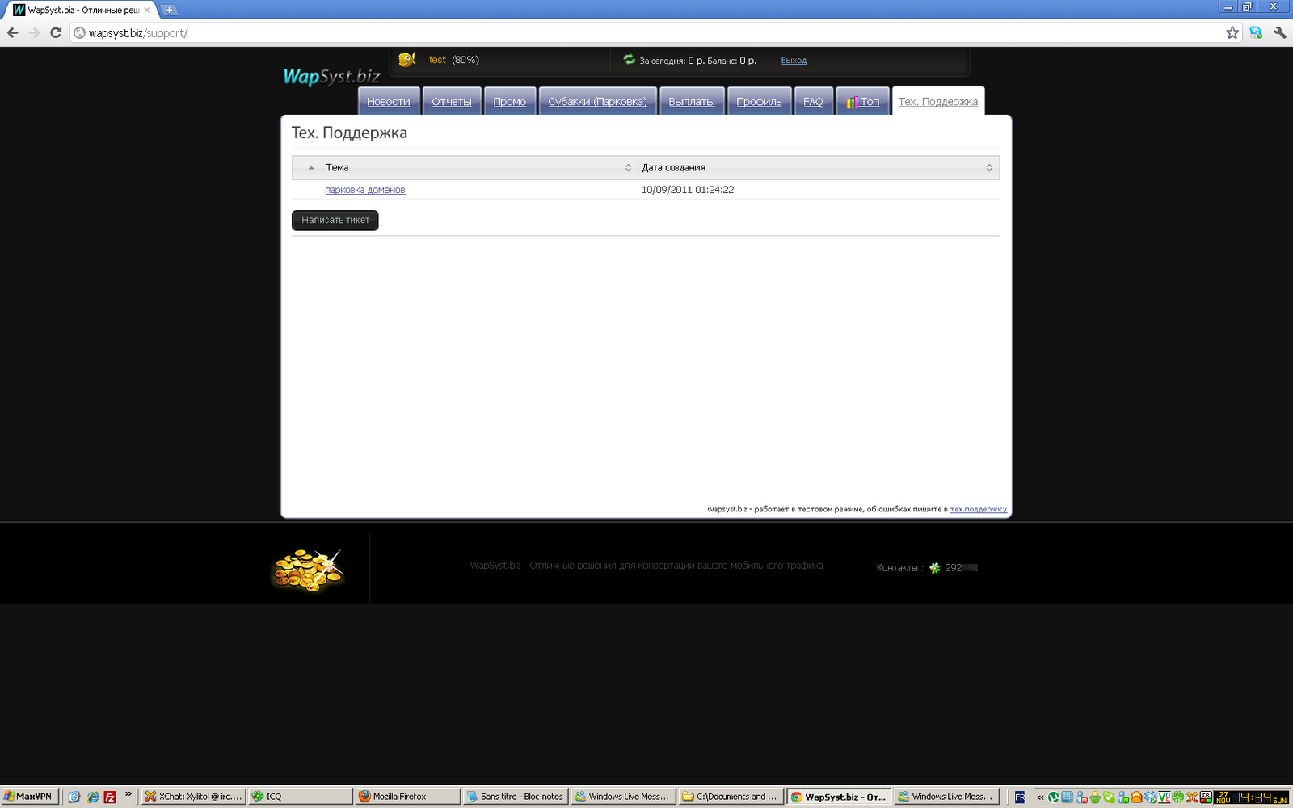Open the 'парковка доменов' ticket
The width and height of the screenshot is (1293, 808).
tap(364, 190)
